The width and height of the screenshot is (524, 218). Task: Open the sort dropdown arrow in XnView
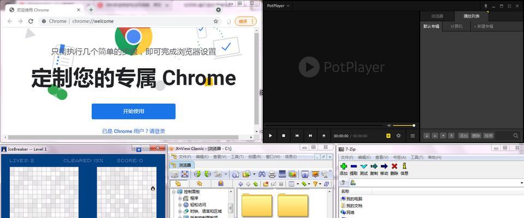[x=309, y=184]
